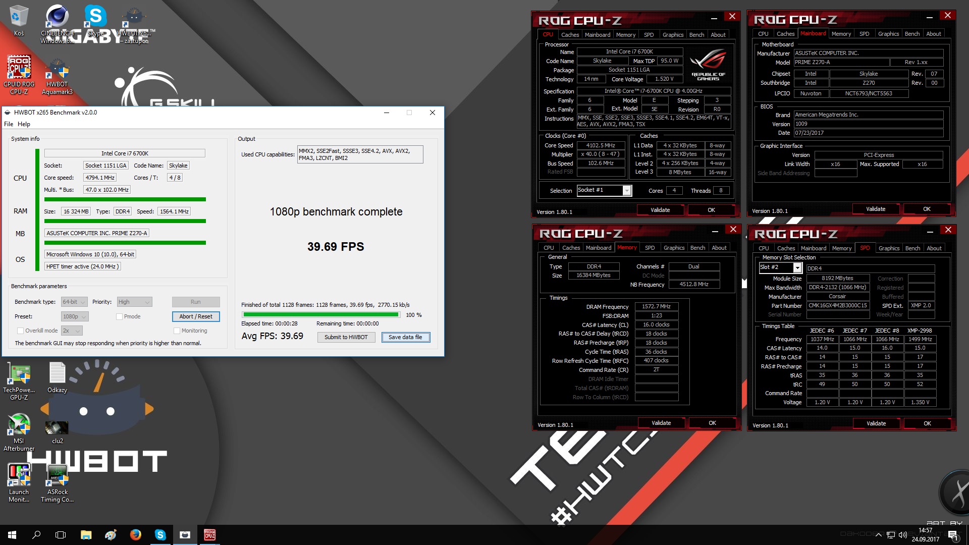Open the Help menu in HWBOT x265

(x=24, y=124)
